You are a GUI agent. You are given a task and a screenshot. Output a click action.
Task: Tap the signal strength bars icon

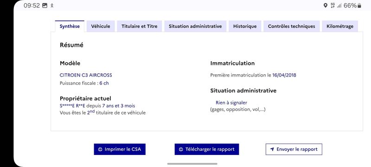tap(339, 6)
